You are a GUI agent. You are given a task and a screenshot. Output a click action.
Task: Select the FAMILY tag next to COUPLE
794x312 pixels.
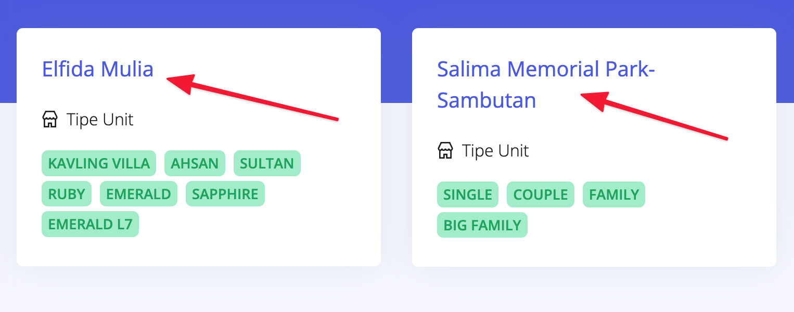coord(613,194)
